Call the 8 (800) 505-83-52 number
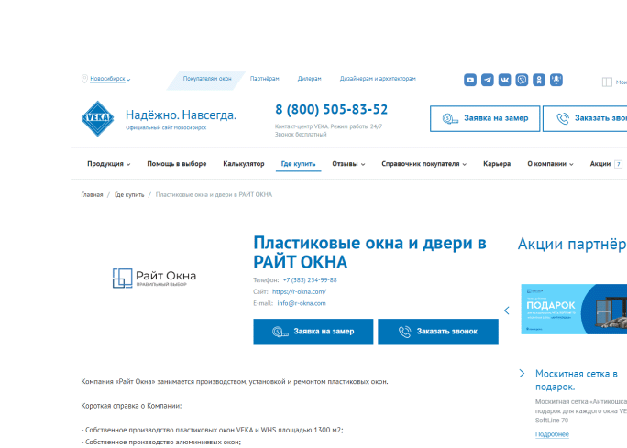 click(332, 110)
